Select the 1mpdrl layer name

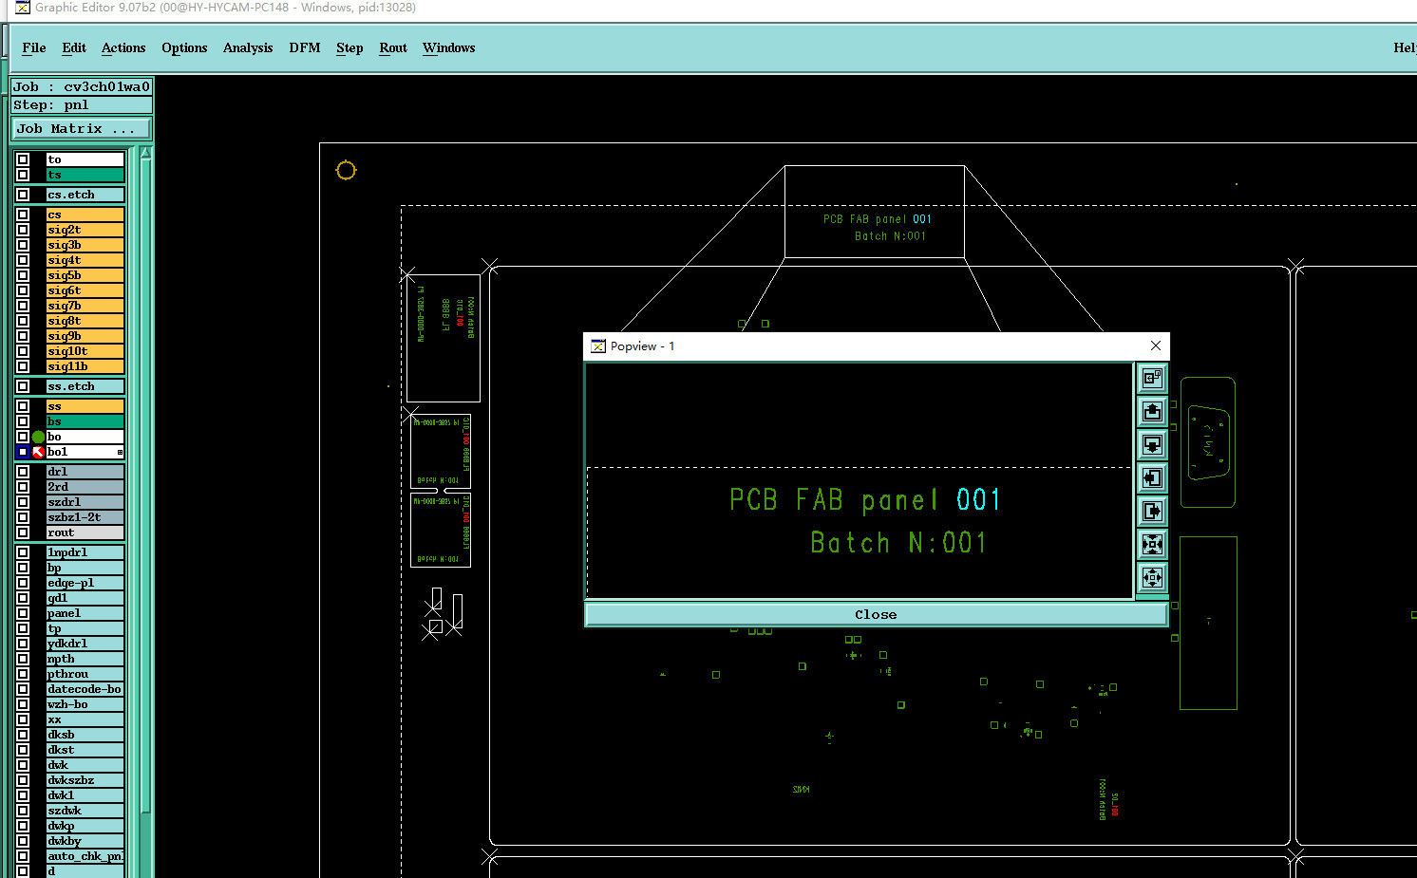tap(85, 552)
